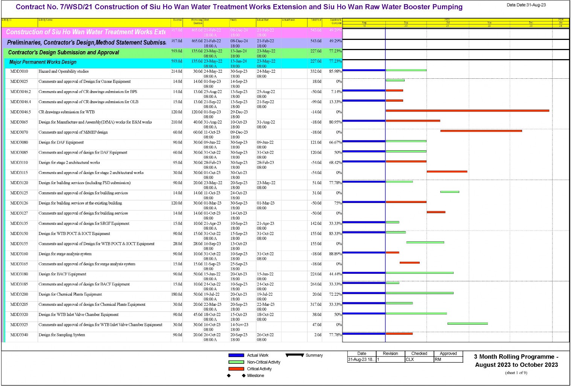Click the 29-Dec-23 finish date
Screen dimensions: 571x386
click(239, 112)
